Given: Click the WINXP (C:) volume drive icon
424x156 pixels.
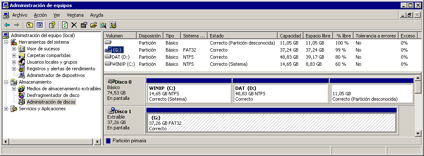Looking at the screenshot, I should (108, 64).
